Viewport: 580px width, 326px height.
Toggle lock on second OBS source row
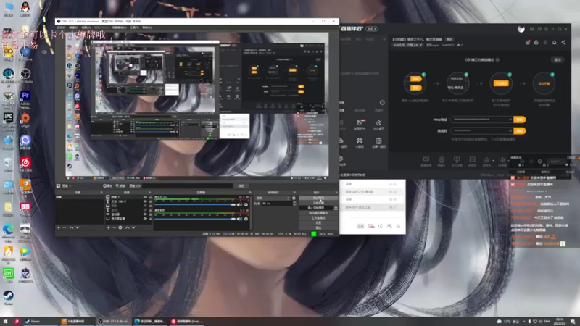pyautogui.click(x=150, y=201)
